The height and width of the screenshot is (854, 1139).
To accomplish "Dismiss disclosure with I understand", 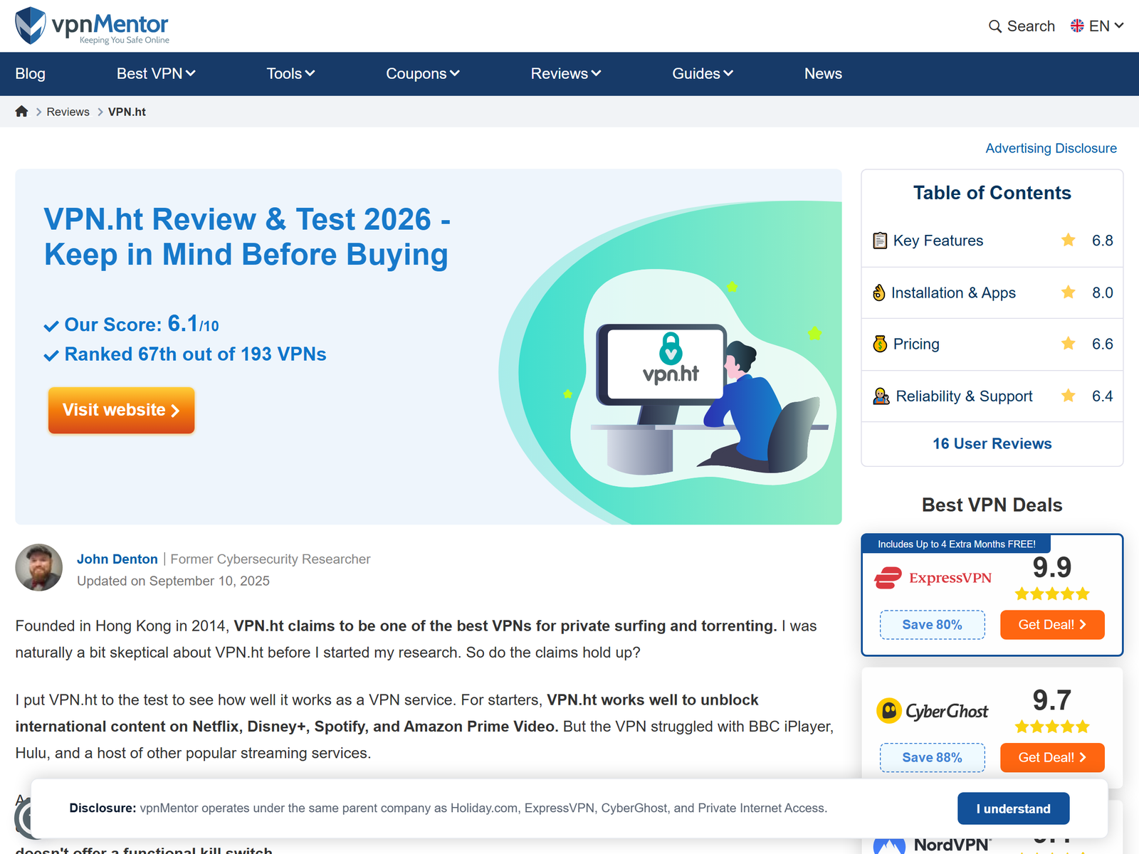I will (x=1014, y=808).
